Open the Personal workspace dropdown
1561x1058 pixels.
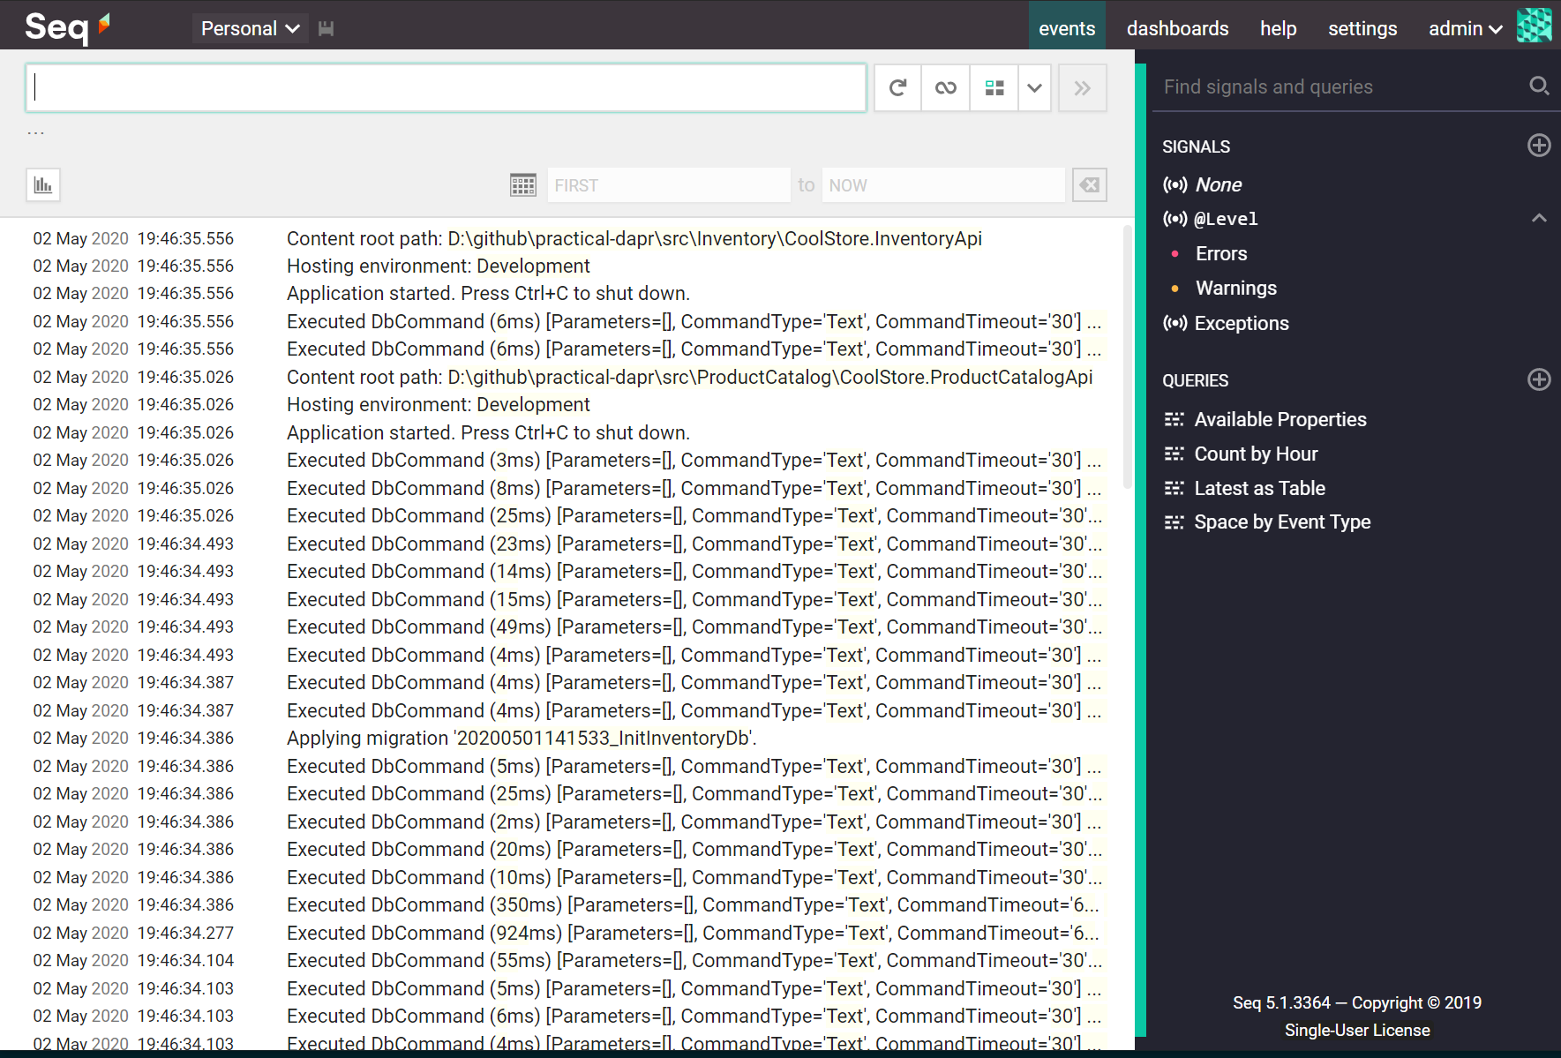(251, 28)
